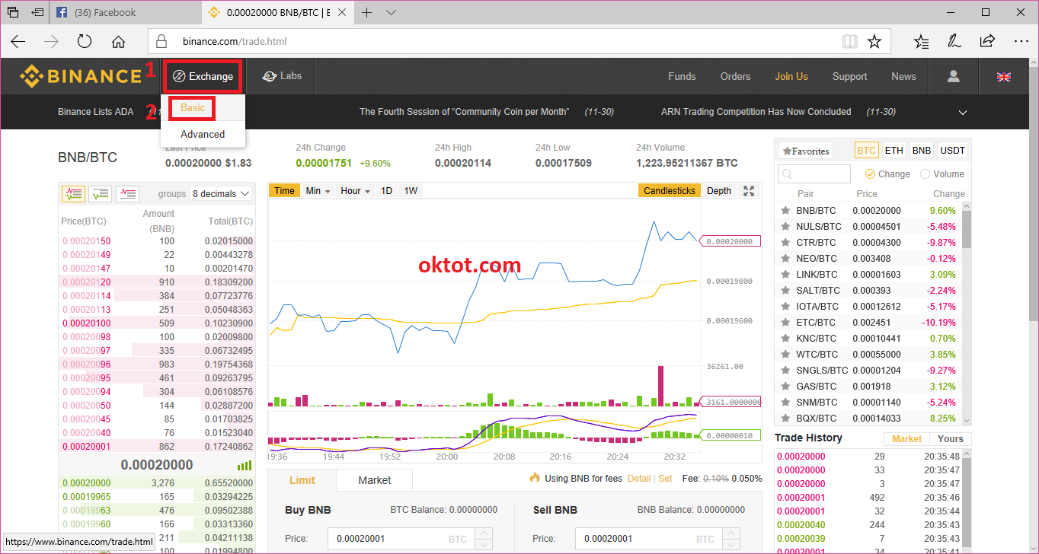Switch to the Market order tab

pos(374,480)
